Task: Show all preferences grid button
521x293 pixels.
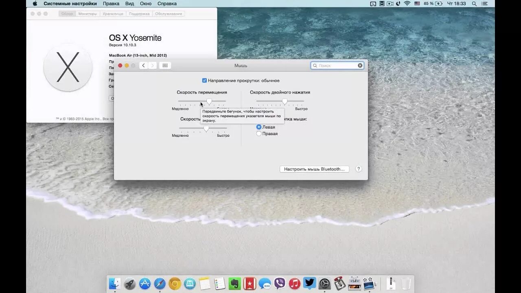Action: (165, 66)
